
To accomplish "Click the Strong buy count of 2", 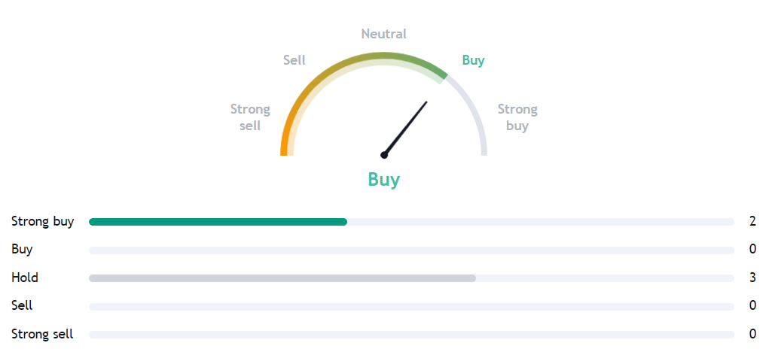I will coord(752,221).
